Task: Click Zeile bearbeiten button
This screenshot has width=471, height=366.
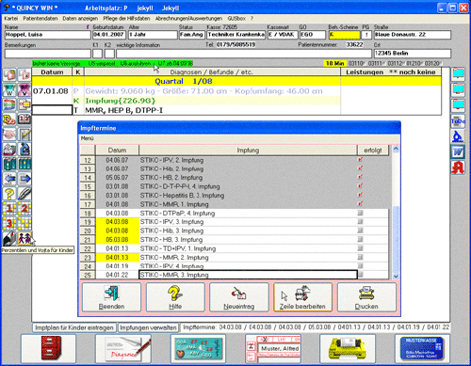Action: 302,297
